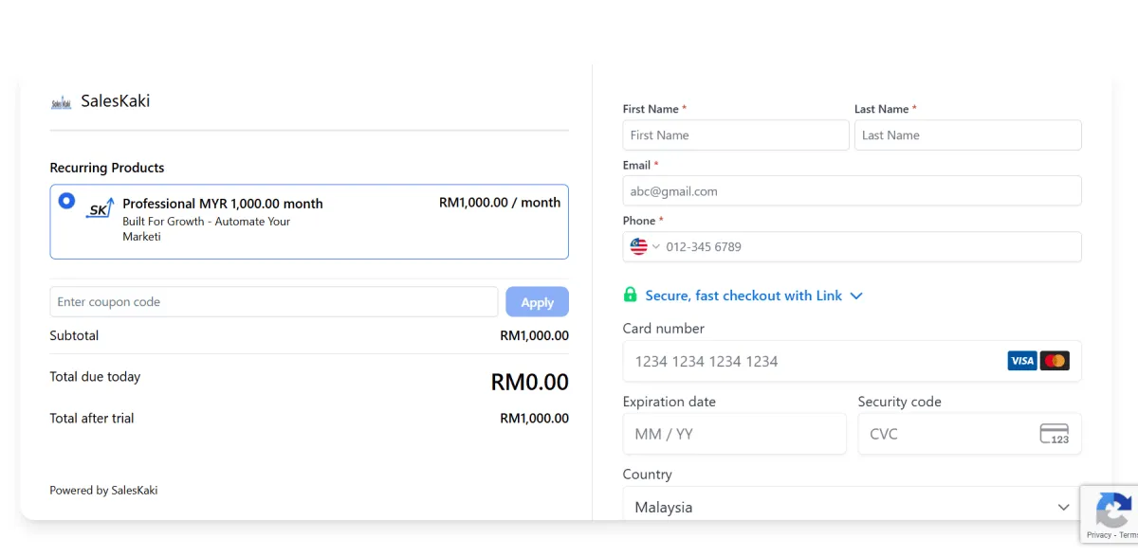This screenshot has width=1138, height=556.
Task: Focus the coupon code input field
Action: [x=273, y=302]
